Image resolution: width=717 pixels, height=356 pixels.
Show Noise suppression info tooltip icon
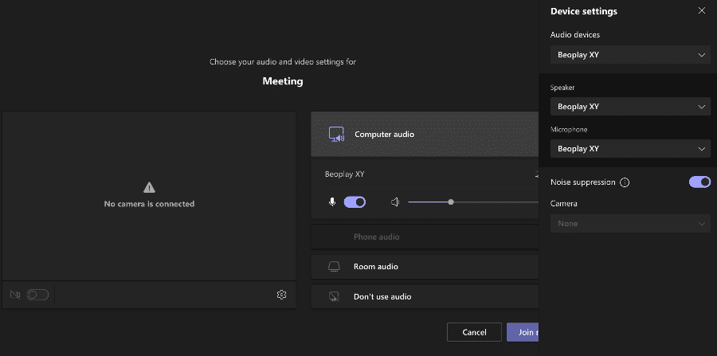coord(625,182)
